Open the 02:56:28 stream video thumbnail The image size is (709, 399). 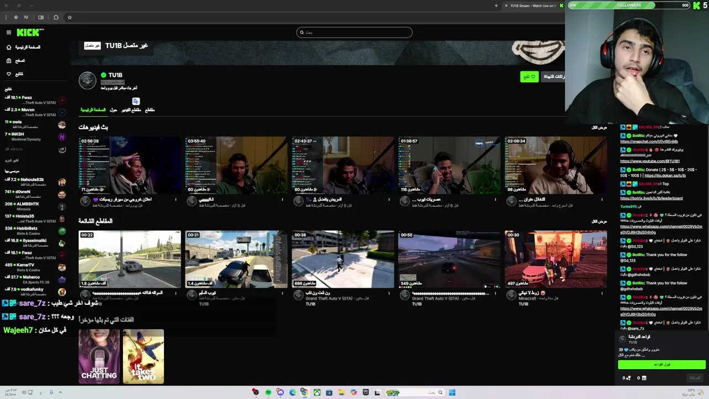(130, 165)
